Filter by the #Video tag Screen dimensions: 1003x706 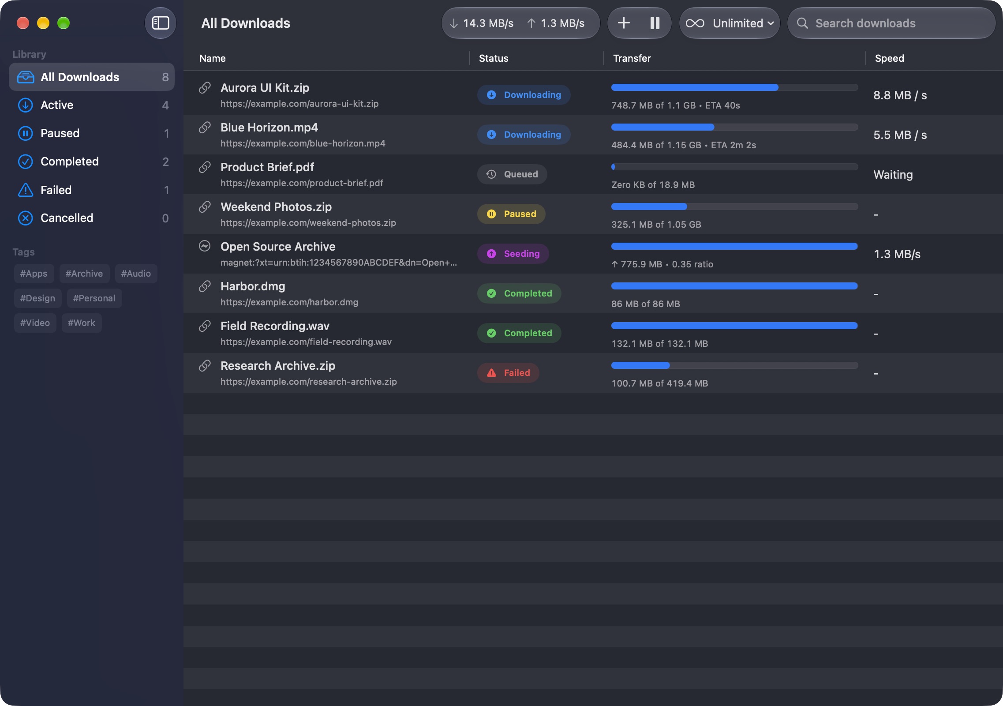35,323
